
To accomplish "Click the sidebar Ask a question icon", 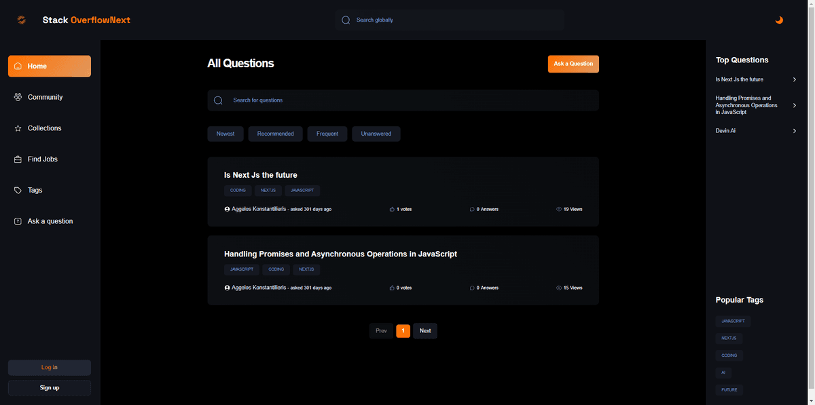I will pyautogui.click(x=18, y=221).
